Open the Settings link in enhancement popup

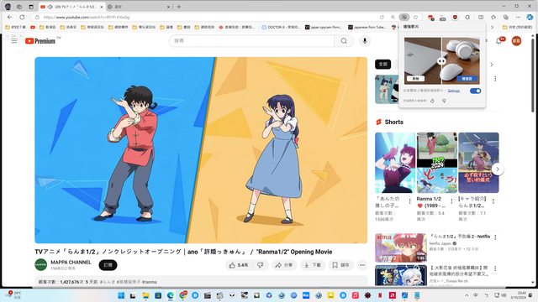454,91
